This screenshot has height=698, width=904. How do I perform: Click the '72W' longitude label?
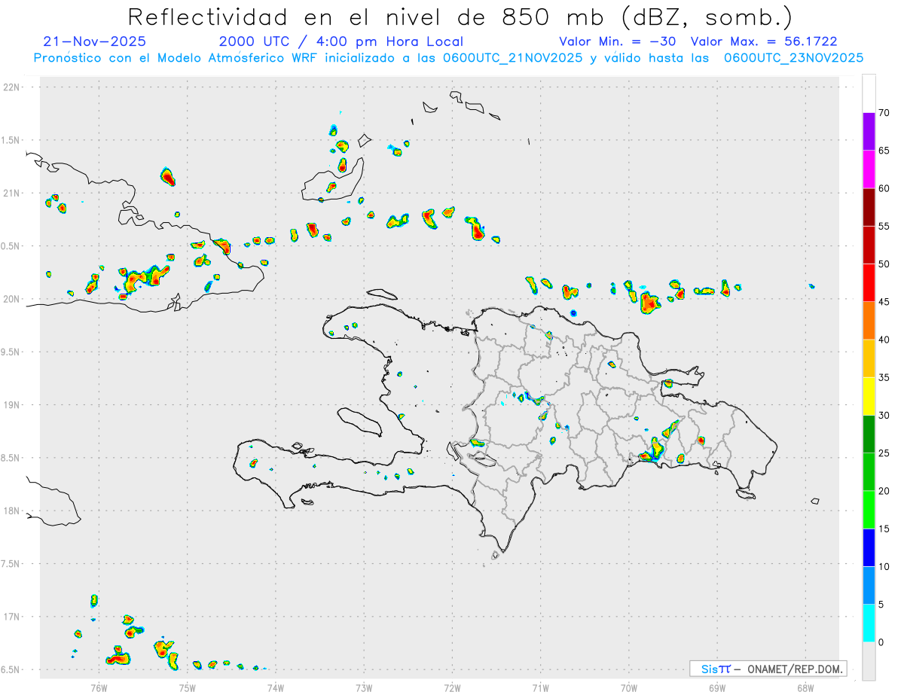click(x=452, y=687)
